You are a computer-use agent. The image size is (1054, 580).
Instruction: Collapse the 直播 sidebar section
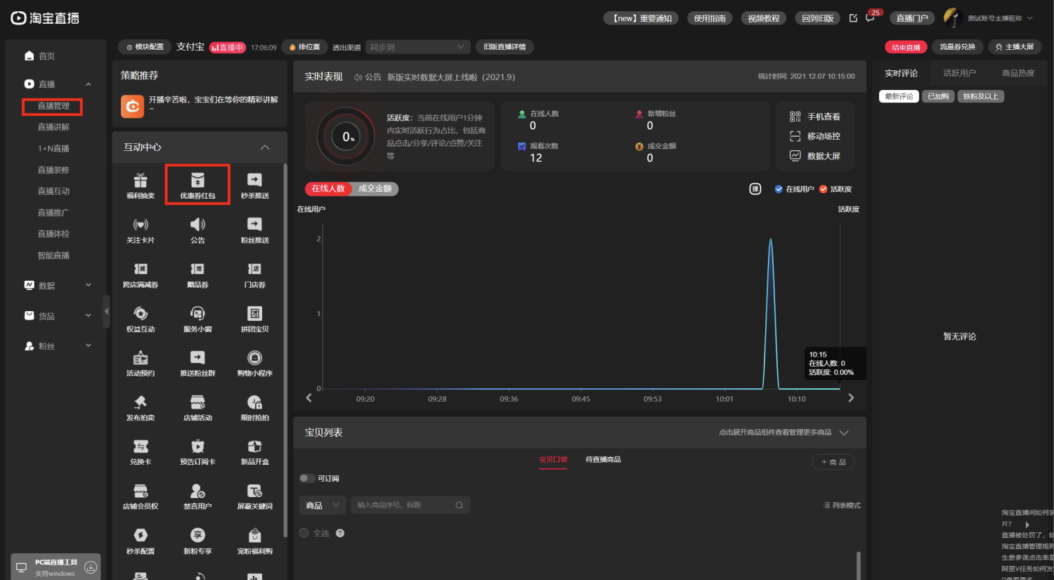(89, 84)
